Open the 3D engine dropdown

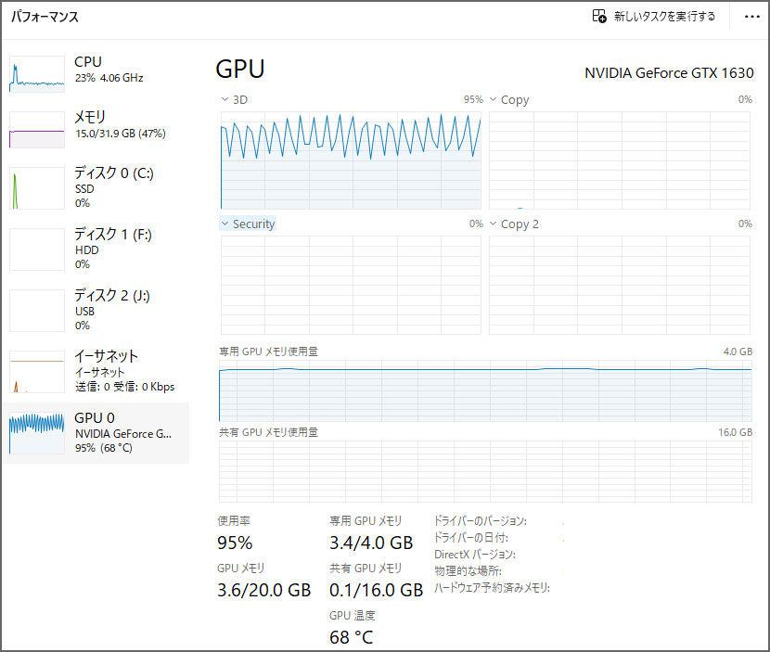234,99
